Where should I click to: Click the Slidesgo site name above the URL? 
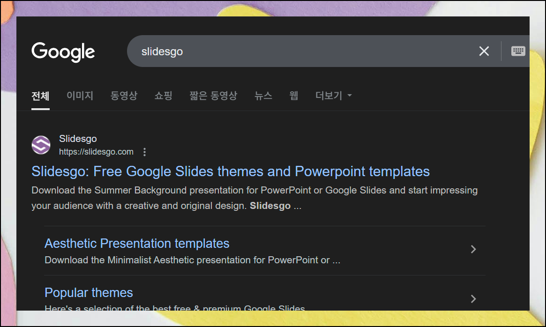78,139
